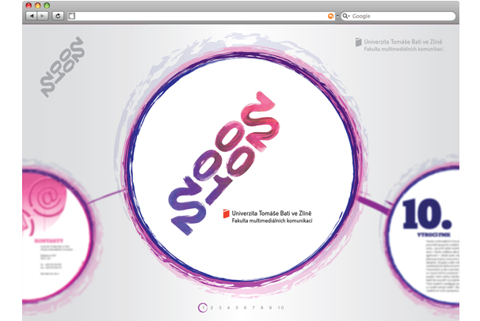Click the red UTB book logo icon
480x321 pixels.
tap(225, 213)
